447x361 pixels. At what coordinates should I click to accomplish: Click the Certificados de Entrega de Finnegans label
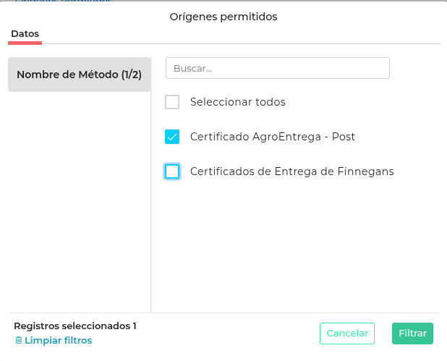click(291, 171)
